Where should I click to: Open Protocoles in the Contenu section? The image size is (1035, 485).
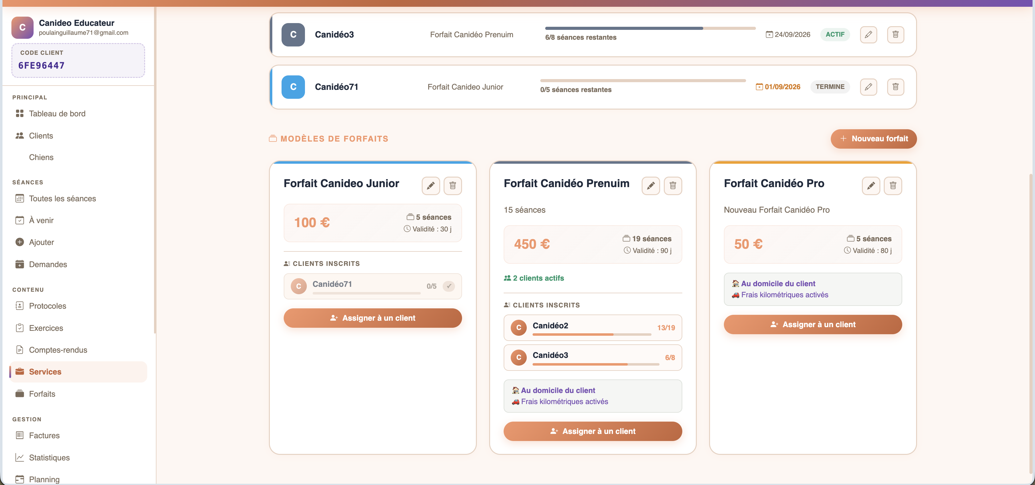click(78, 306)
